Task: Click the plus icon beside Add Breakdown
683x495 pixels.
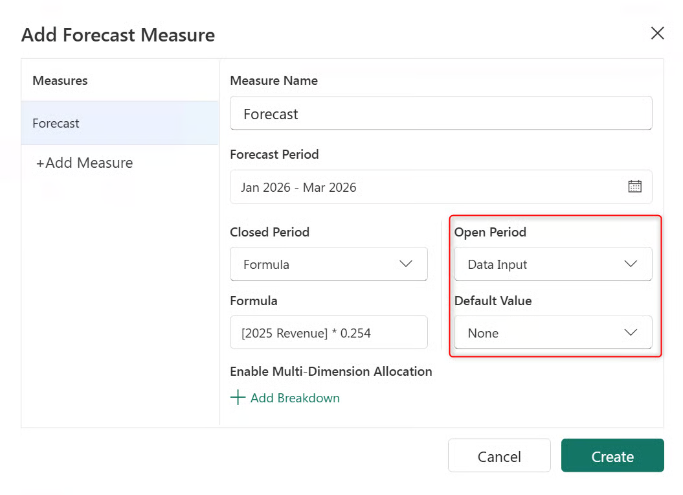Action: (238, 398)
